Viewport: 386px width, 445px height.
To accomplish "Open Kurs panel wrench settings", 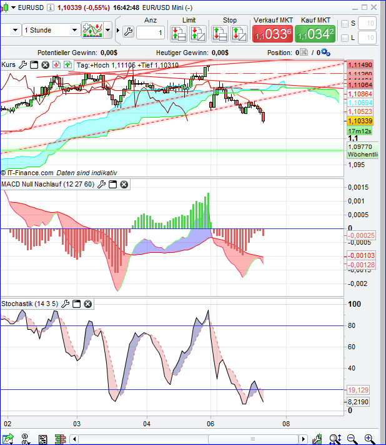I will [22, 65].
